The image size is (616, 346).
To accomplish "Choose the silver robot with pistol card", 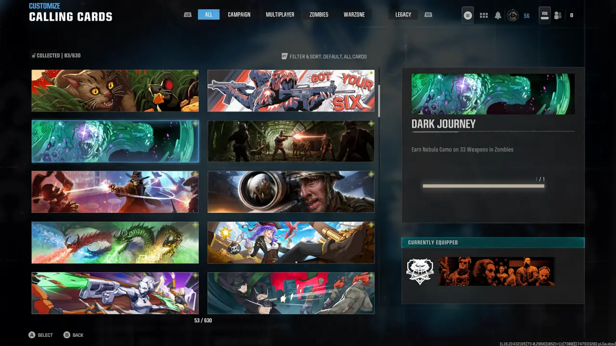I will click(115, 293).
